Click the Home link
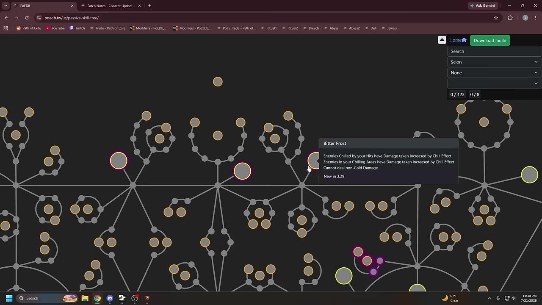 (458, 40)
